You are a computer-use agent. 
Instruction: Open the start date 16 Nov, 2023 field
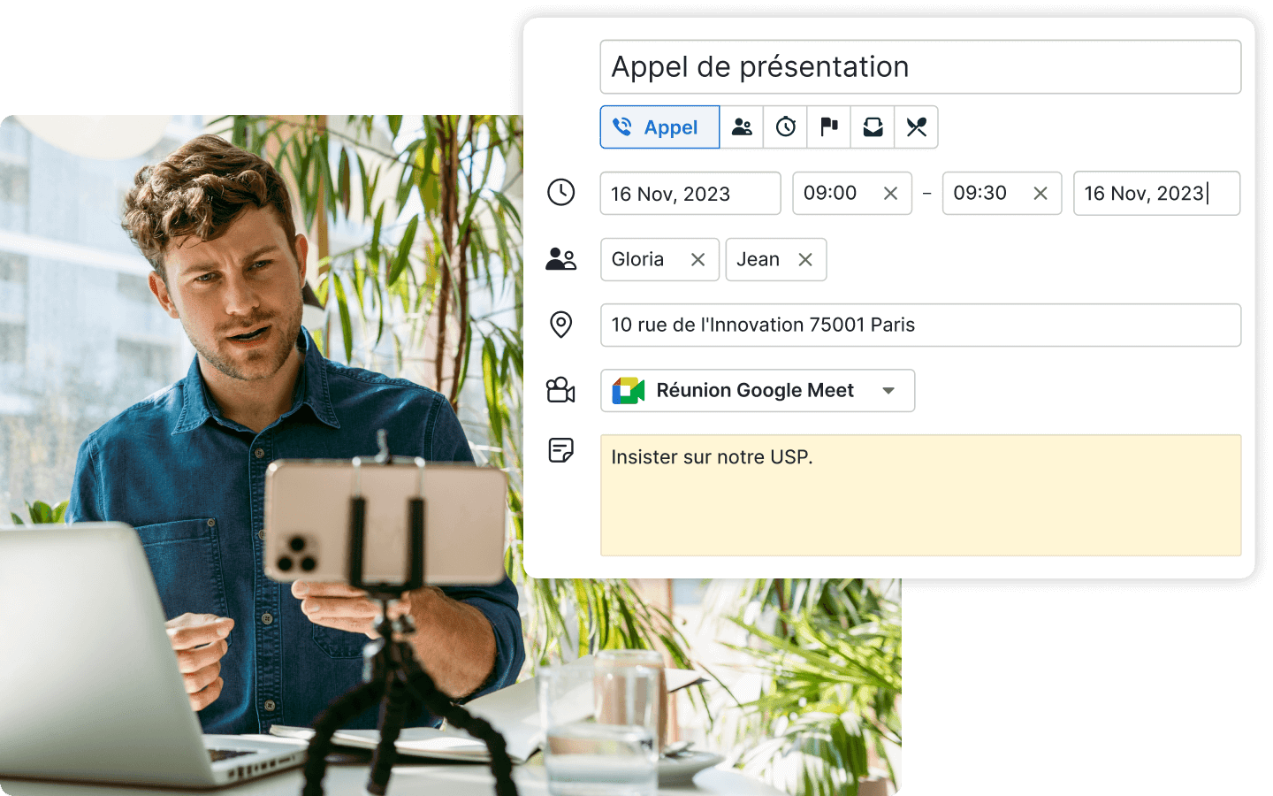tap(690, 194)
